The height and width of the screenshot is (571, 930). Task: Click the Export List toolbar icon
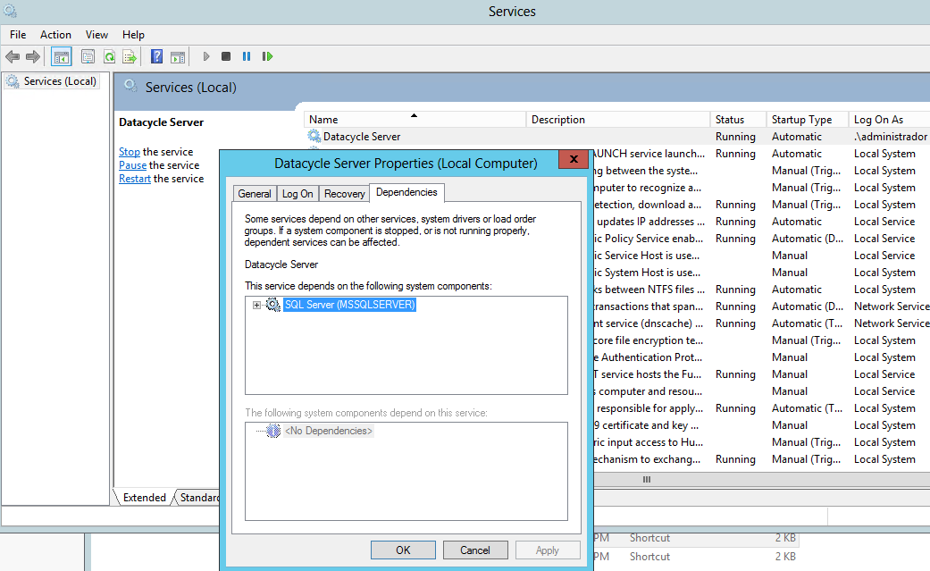(x=130, y=56)
